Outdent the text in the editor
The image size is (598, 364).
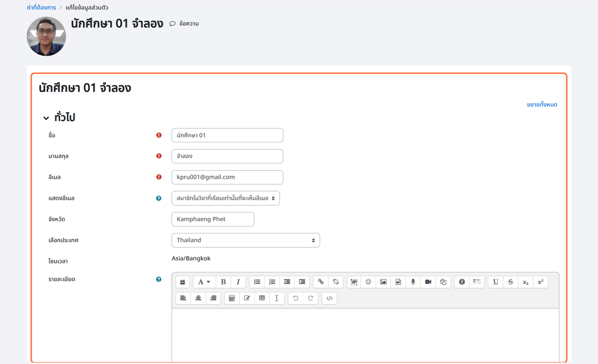click(287, 282)
